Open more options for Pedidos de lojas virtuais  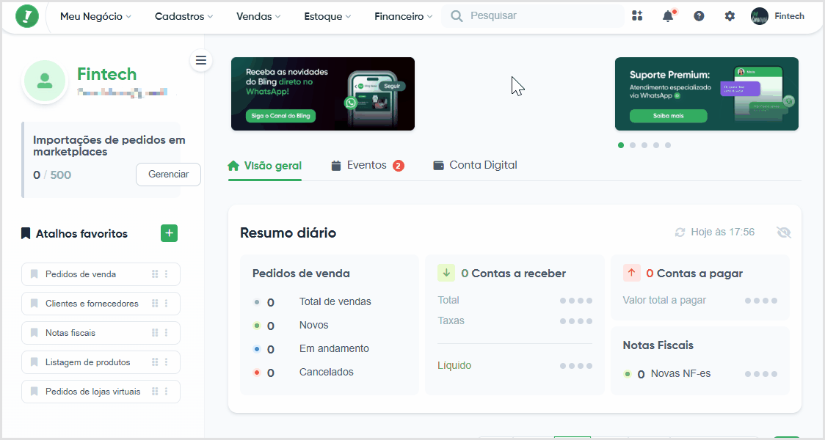pos(167,392)
